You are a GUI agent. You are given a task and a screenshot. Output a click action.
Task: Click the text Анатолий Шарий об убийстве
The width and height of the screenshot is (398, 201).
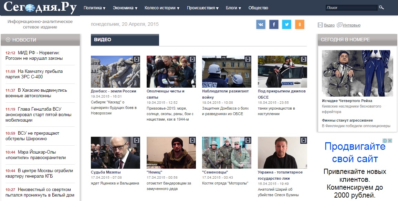[278, 192]
